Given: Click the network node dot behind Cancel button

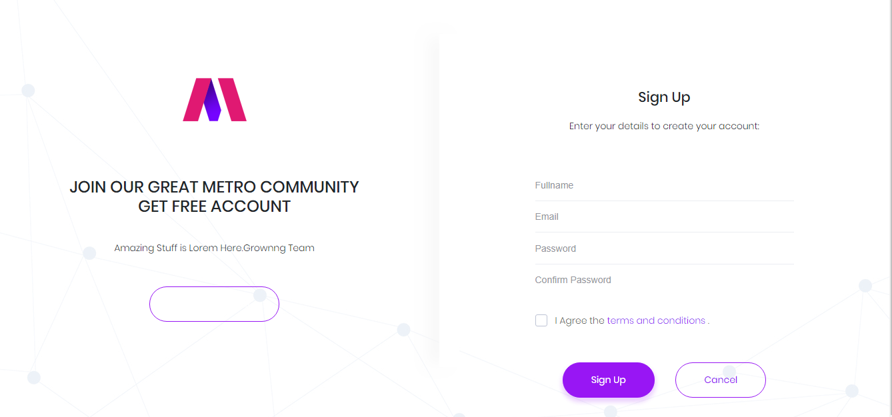Looking at the screenshot, I should tap(729, 372).
